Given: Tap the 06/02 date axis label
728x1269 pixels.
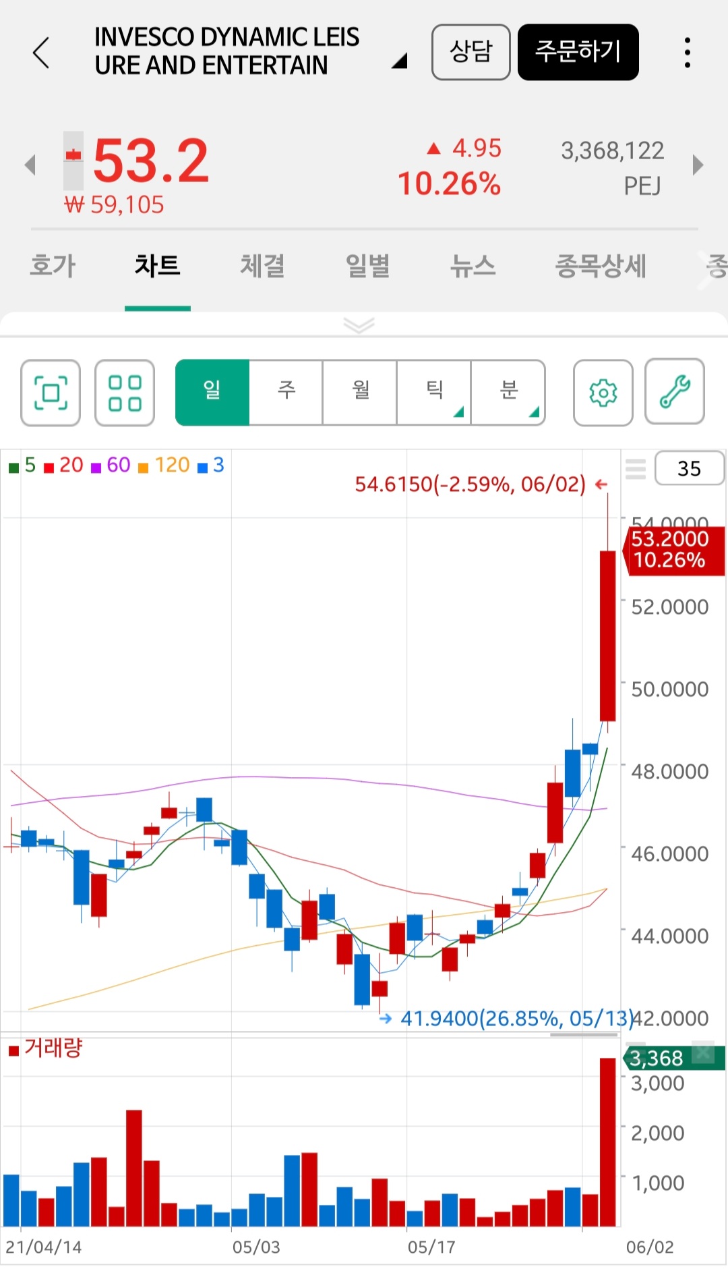Looking at the screenshot, I should pyautogui.click(x=650, y=1247).
